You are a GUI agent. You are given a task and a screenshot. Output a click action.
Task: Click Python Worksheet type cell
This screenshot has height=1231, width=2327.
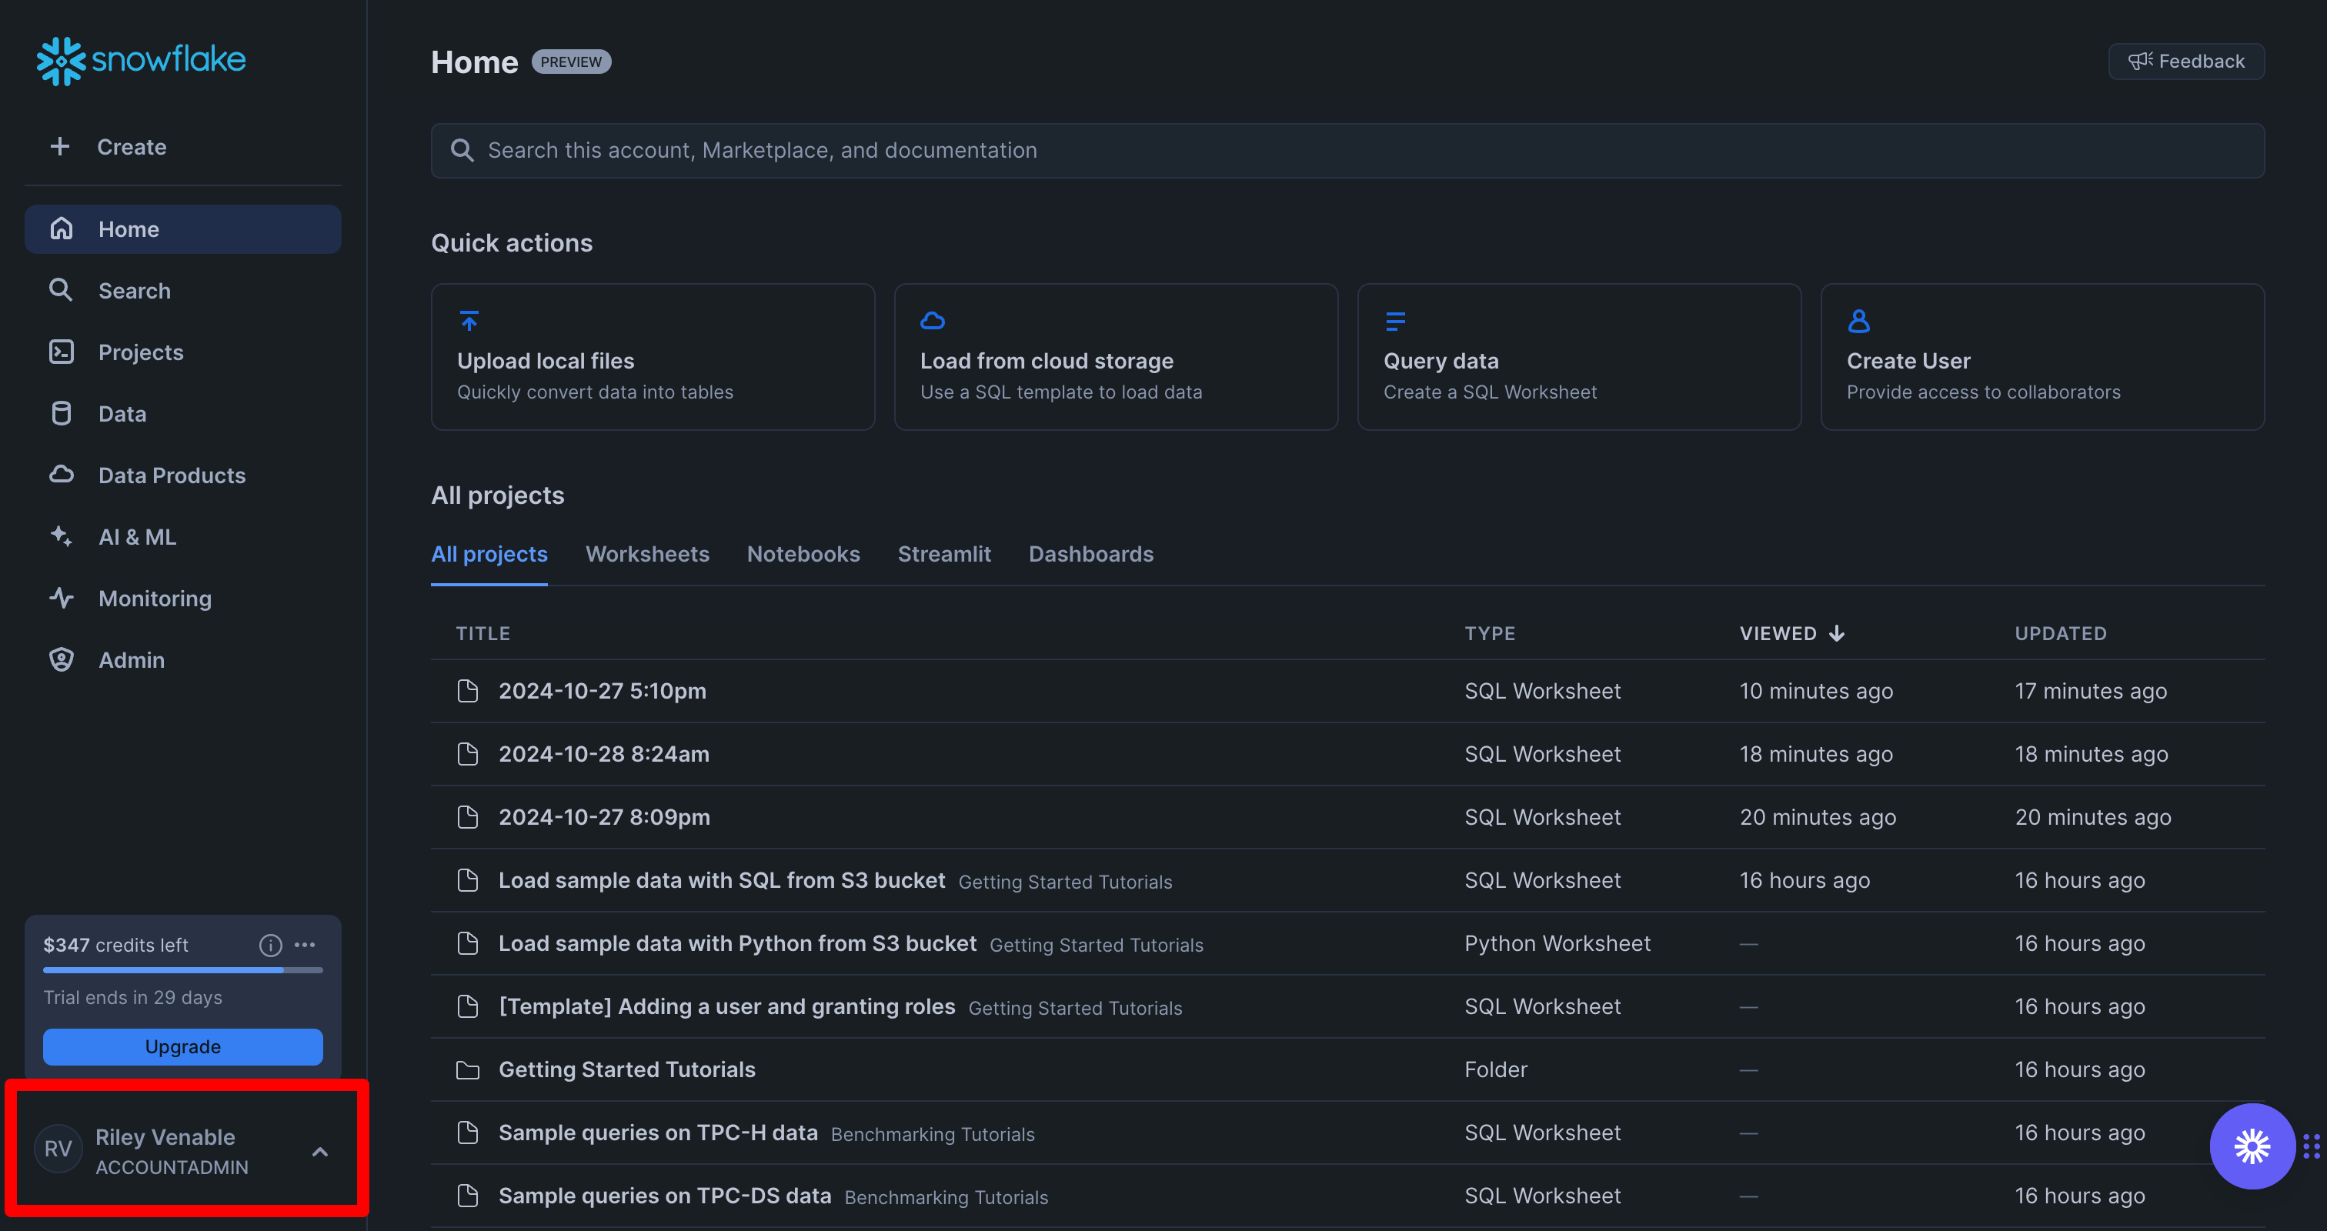point(1557,944)
